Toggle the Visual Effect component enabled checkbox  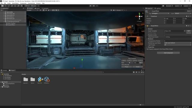pos(149,26)
